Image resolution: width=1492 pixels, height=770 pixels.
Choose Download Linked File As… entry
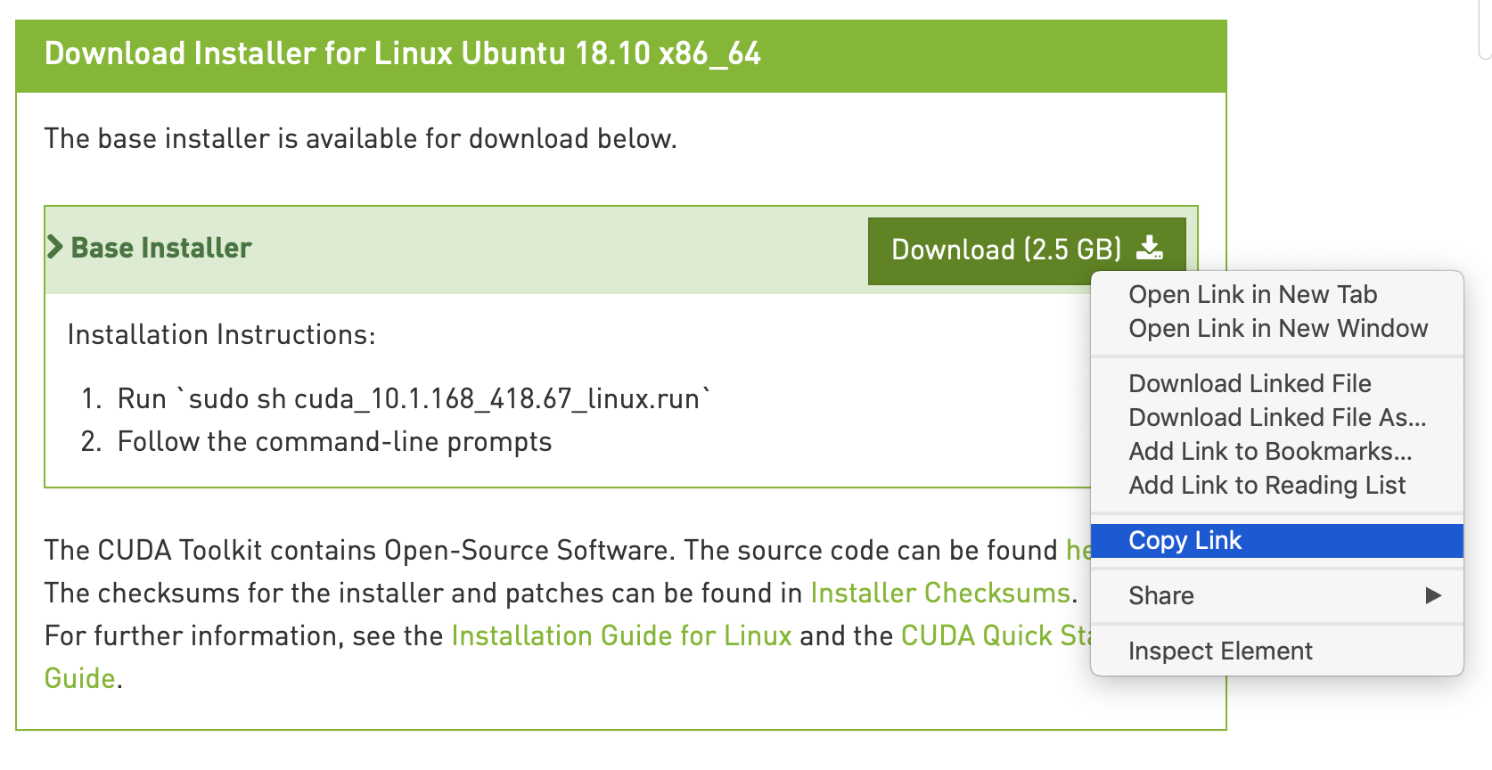click(1276, 417)
